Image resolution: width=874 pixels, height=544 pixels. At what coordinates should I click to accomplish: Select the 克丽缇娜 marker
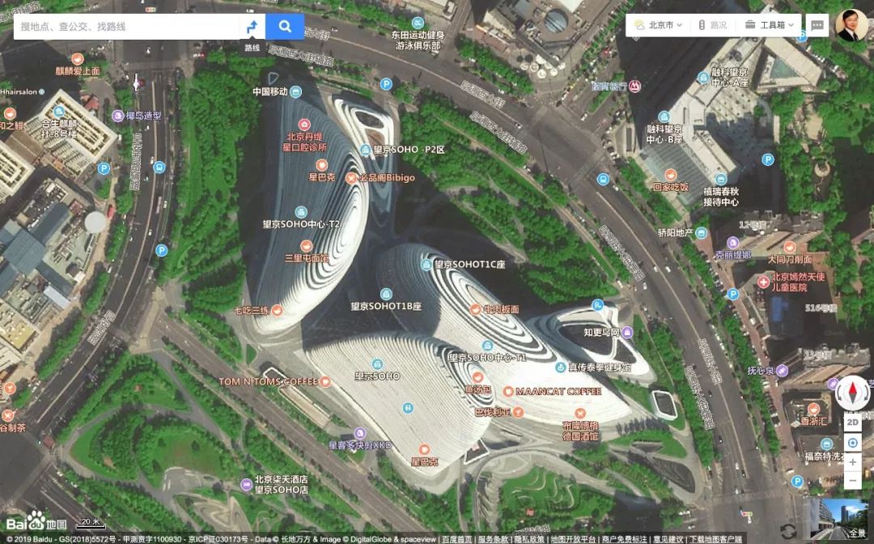(x=732, y=243)
